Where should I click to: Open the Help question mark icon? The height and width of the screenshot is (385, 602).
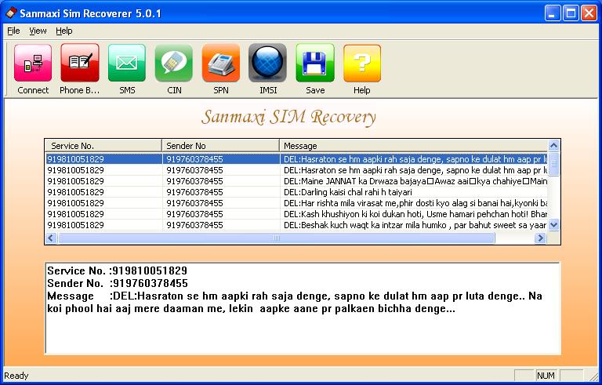click(x=362, y=64)
